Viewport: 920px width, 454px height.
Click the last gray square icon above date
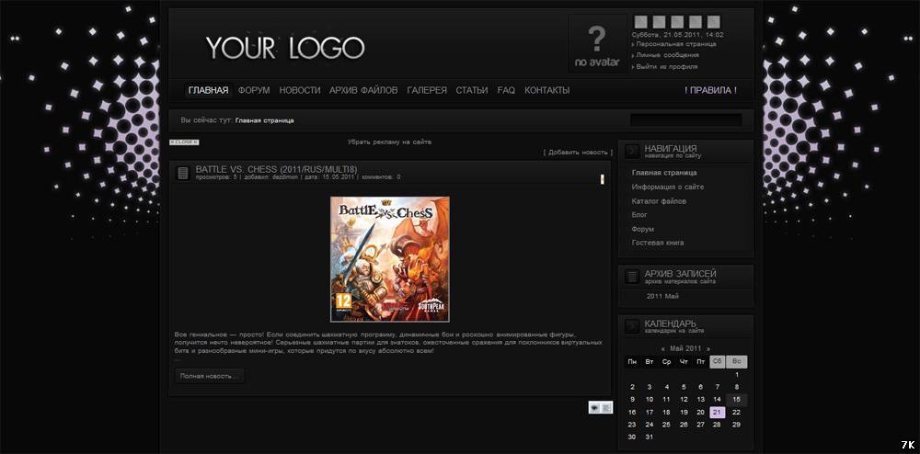[714, 22]
